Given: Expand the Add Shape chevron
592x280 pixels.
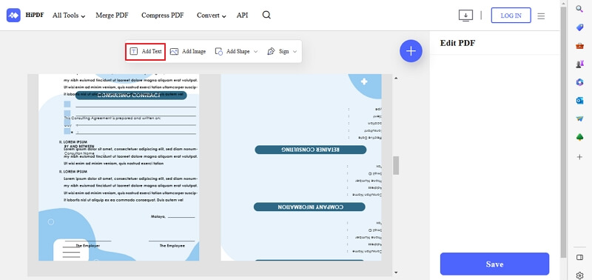Looking at the screenshot, I should [255, 52].
